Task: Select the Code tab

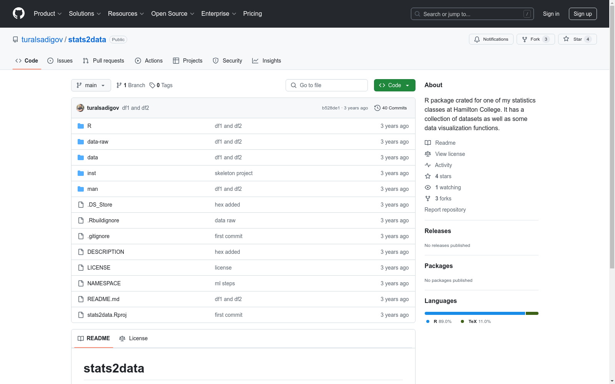Action: tap(27, 61)
